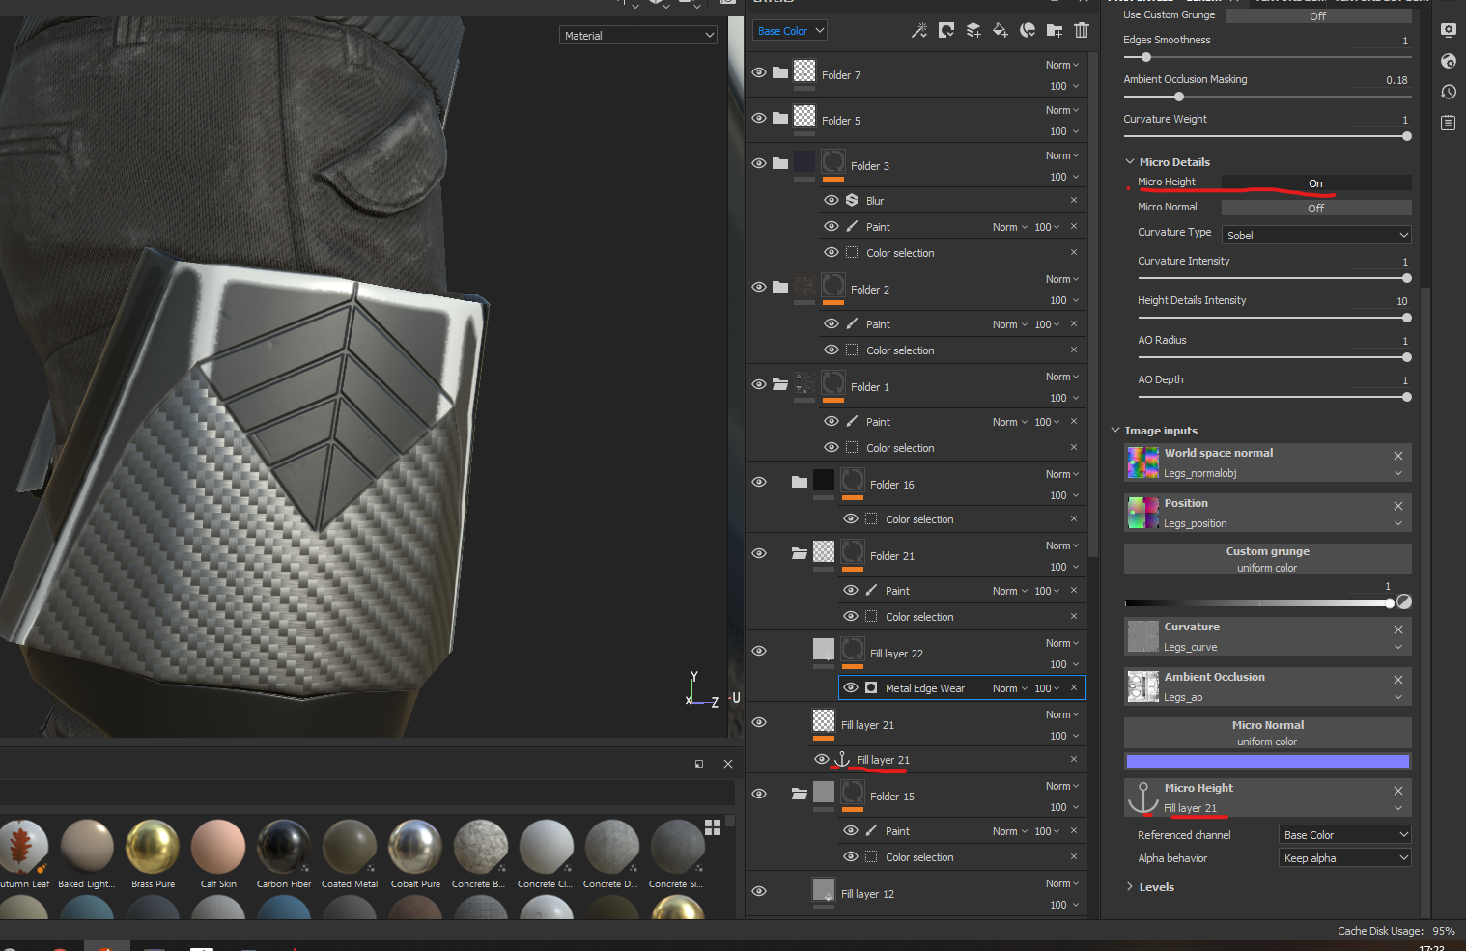Close the shelf panel

[728, 764]
